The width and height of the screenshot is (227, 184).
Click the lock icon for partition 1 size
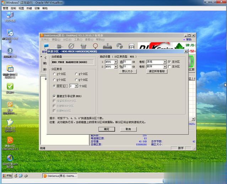click(121, 62)
